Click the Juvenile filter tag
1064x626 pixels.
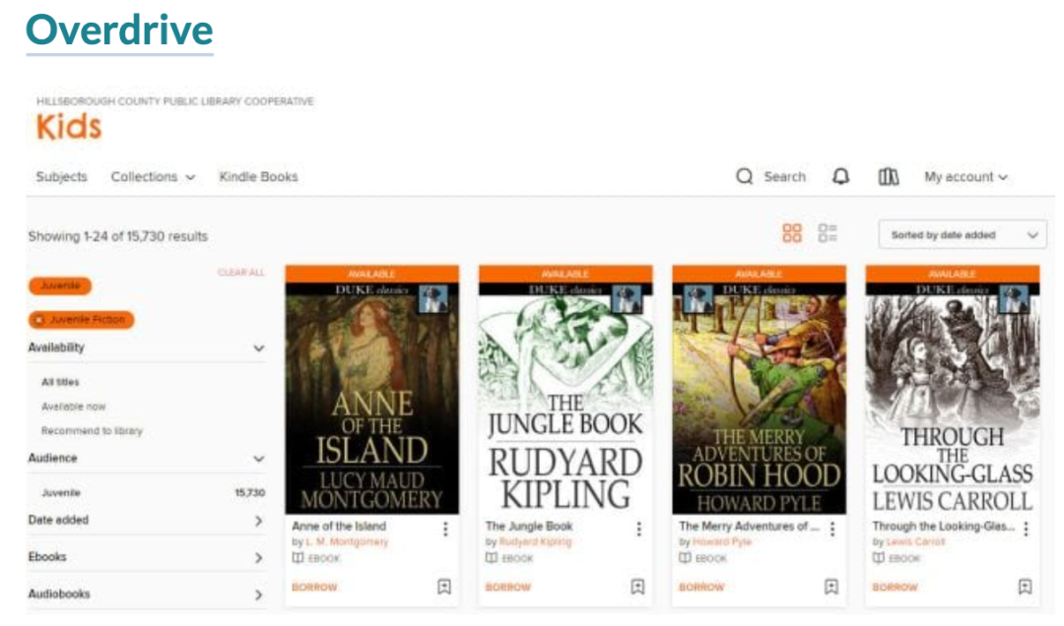coord(60,285)
